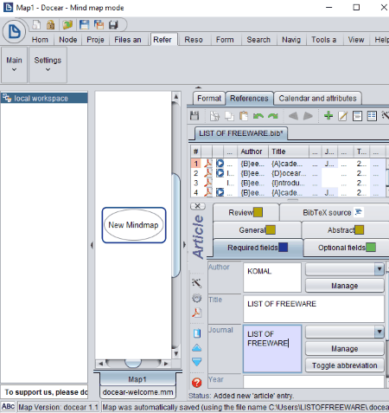Open the Review tab
389x413 pixels.
tap(246, 213)
